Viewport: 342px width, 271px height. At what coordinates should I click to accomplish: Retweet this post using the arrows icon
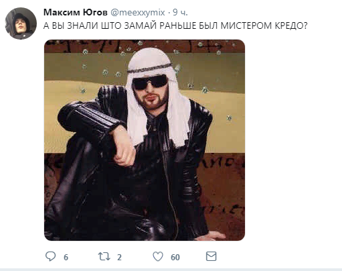tap(104, 256)
